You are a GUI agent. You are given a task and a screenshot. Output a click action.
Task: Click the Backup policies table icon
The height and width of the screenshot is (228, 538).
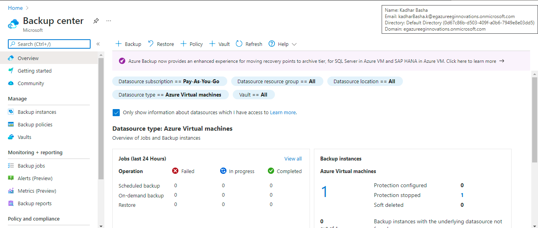(x=11, y=124)
